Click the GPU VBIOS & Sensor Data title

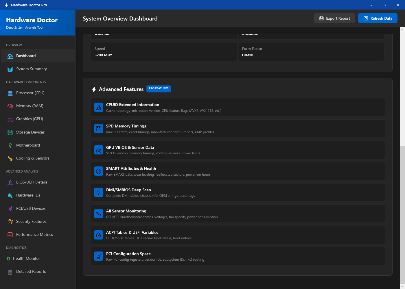click(x=130, y=148)
